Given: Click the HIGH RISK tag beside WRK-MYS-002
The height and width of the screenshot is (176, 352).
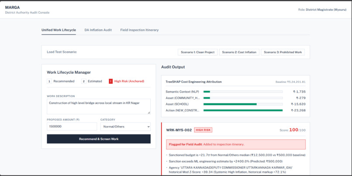Looking at the screenshot, I should [x=203, y=130].
